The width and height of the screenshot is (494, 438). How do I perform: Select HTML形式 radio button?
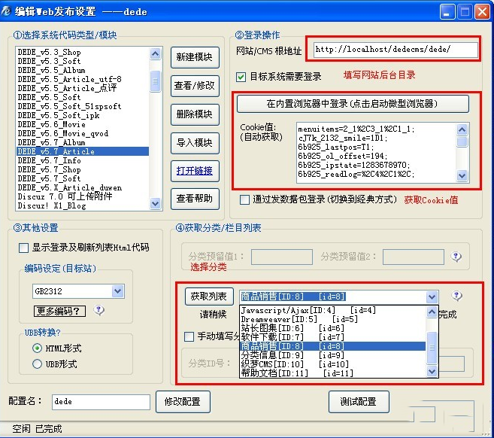coord(37,348)
